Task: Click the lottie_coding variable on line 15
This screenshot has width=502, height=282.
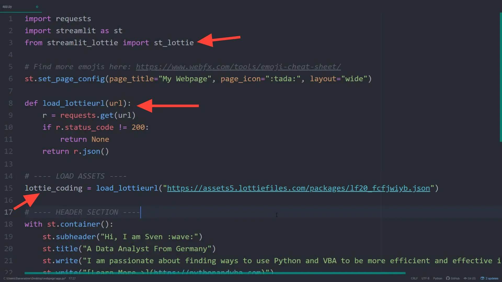Action: coord(53,188)
